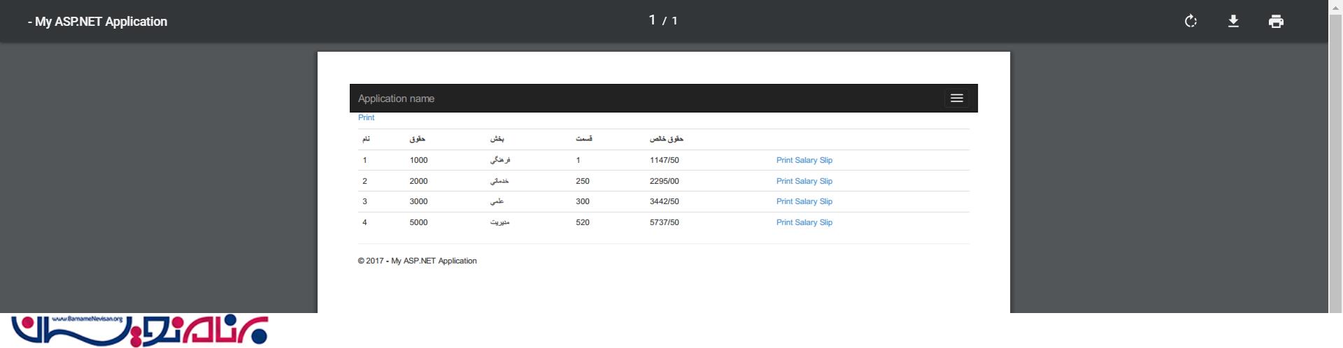Click the 250 value in the second row
The height and width of the screenshot is (348, 1343).
[x=582, y=181]
